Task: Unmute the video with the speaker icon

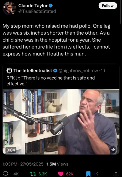Action: point(113,149)
